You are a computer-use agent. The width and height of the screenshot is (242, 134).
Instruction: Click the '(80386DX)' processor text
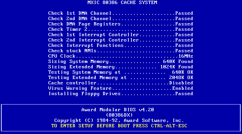coord(119,115)
